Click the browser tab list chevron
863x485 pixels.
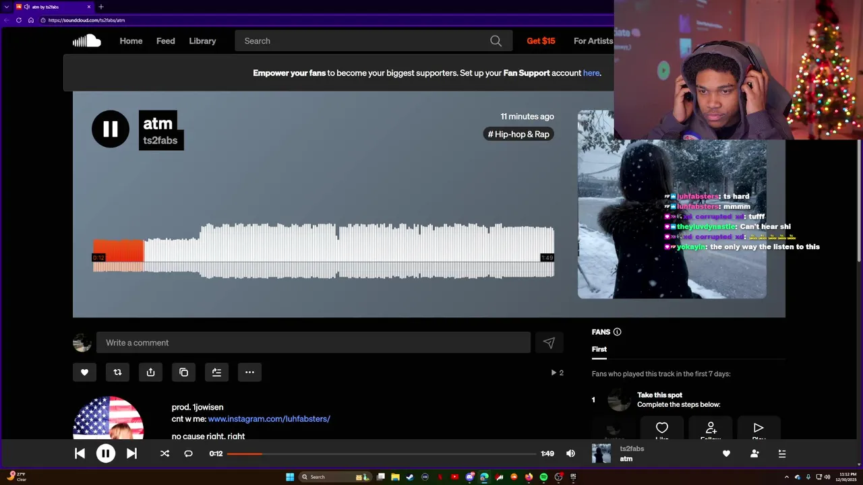(x=6, y=7)
